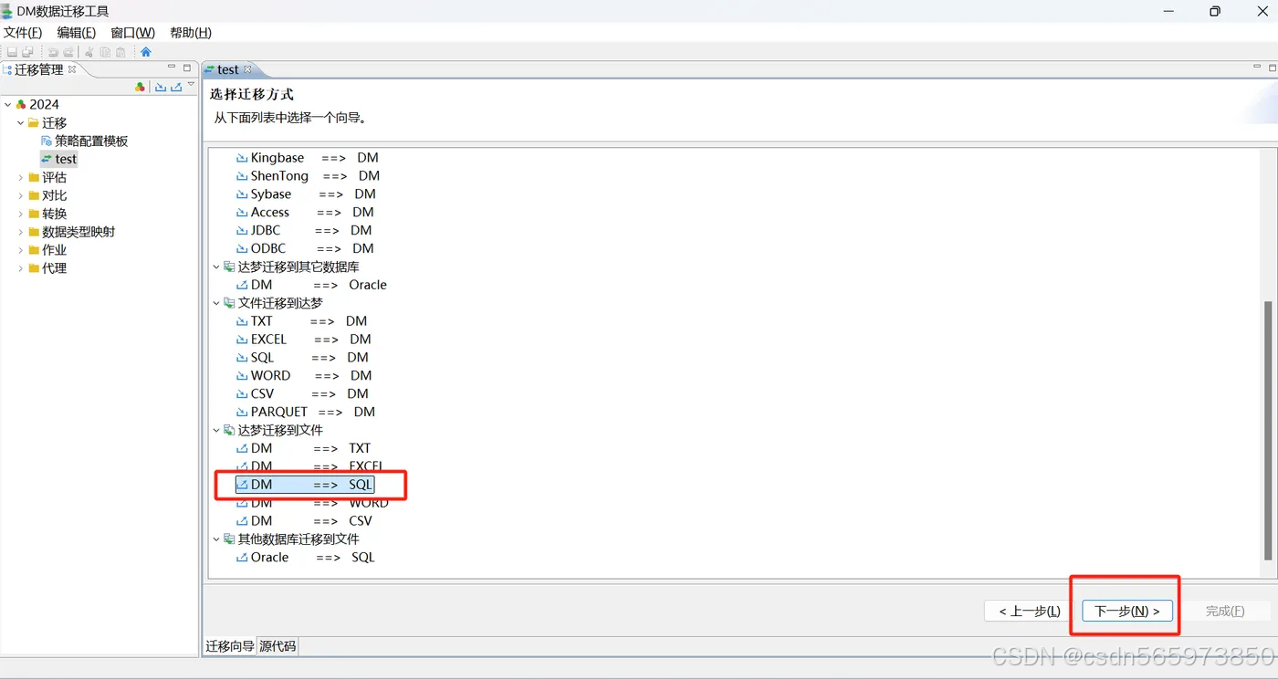Viewport: 1278px width, 680px height.
Task: Click the import icon in the 迁移管理 panel
Action: coord(161,87)
